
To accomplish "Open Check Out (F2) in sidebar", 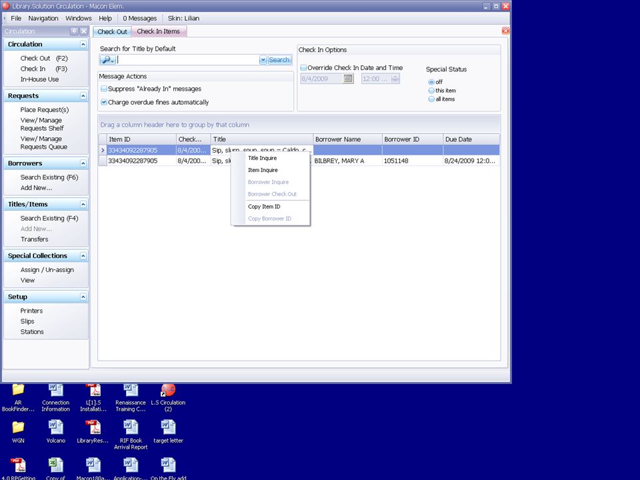I will coord(44,59).
